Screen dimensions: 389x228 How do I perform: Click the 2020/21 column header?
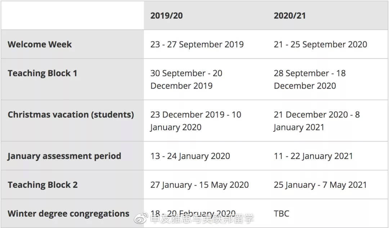pos(290,15)
